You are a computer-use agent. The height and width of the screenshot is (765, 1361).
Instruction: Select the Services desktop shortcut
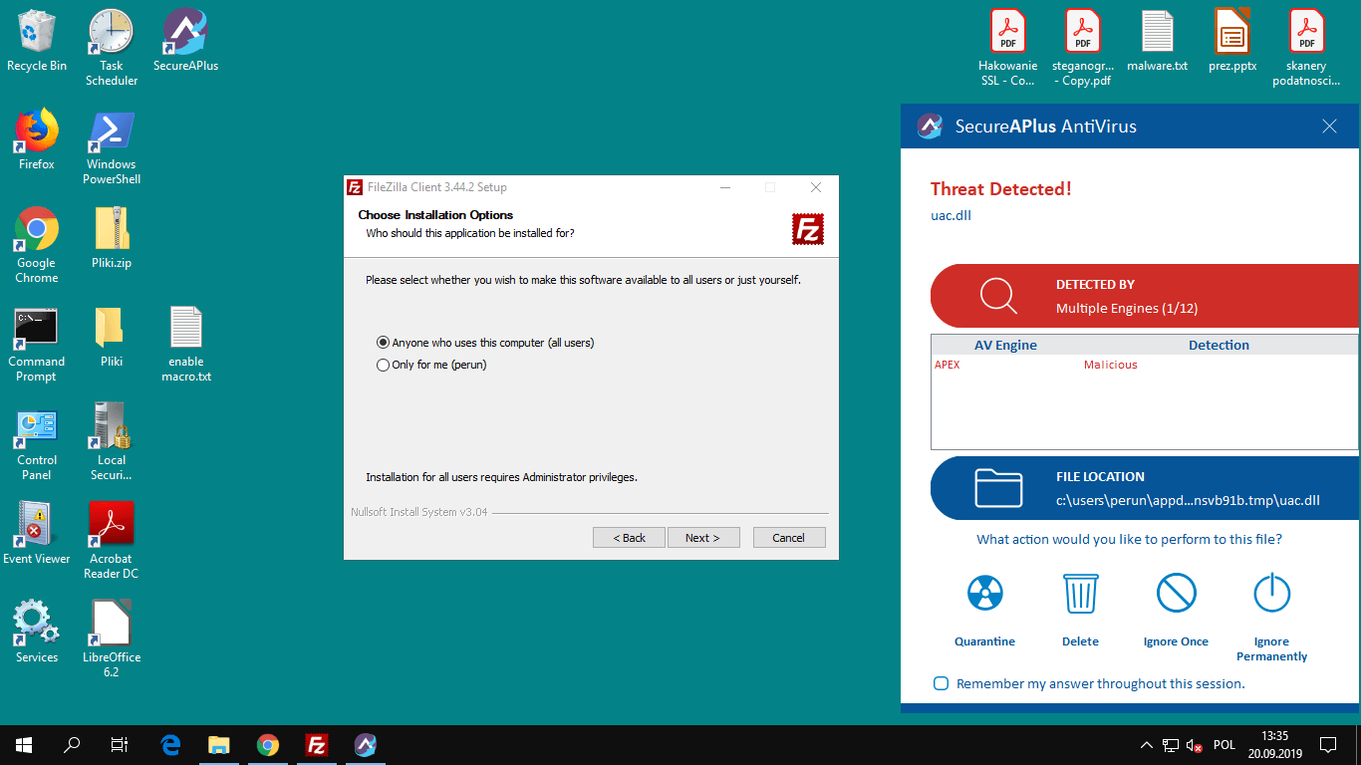point(37,633)
